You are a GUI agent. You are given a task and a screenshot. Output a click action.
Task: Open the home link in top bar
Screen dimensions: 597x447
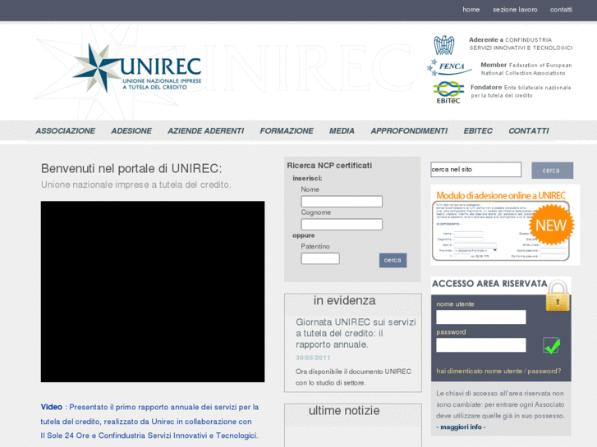471,10
